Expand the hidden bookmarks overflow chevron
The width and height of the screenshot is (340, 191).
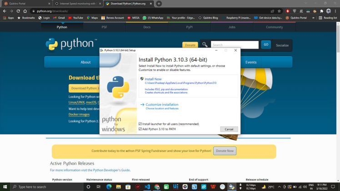coord(313,18)
